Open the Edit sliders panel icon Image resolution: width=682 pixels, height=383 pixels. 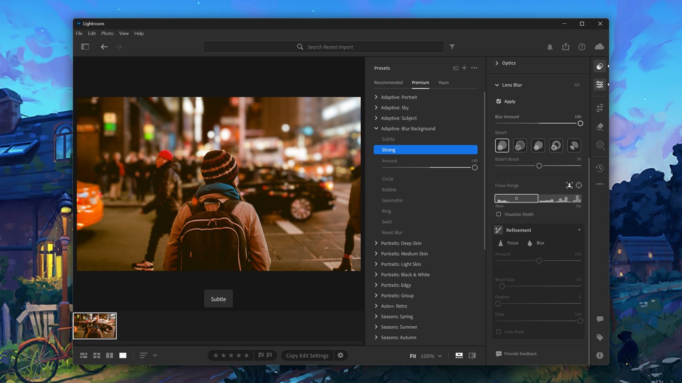599,84
